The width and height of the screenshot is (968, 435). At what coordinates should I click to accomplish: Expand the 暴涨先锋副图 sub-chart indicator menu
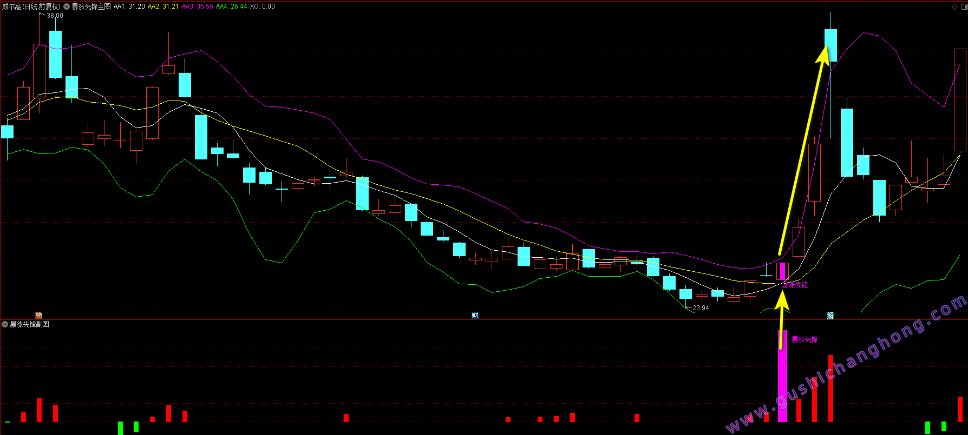[5, 324]
